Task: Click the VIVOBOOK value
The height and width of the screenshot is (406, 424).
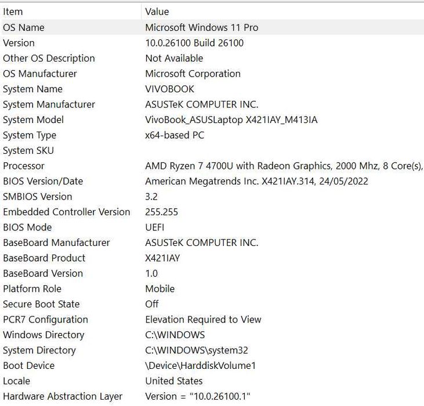Action: [169, 89]
